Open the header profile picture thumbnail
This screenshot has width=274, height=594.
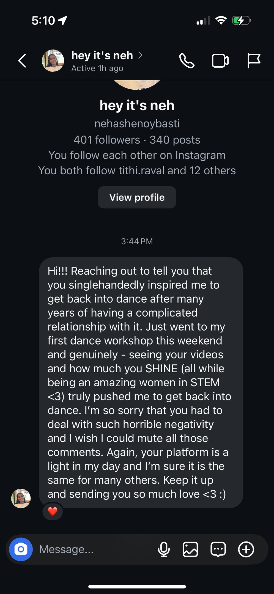coord(53,61)
